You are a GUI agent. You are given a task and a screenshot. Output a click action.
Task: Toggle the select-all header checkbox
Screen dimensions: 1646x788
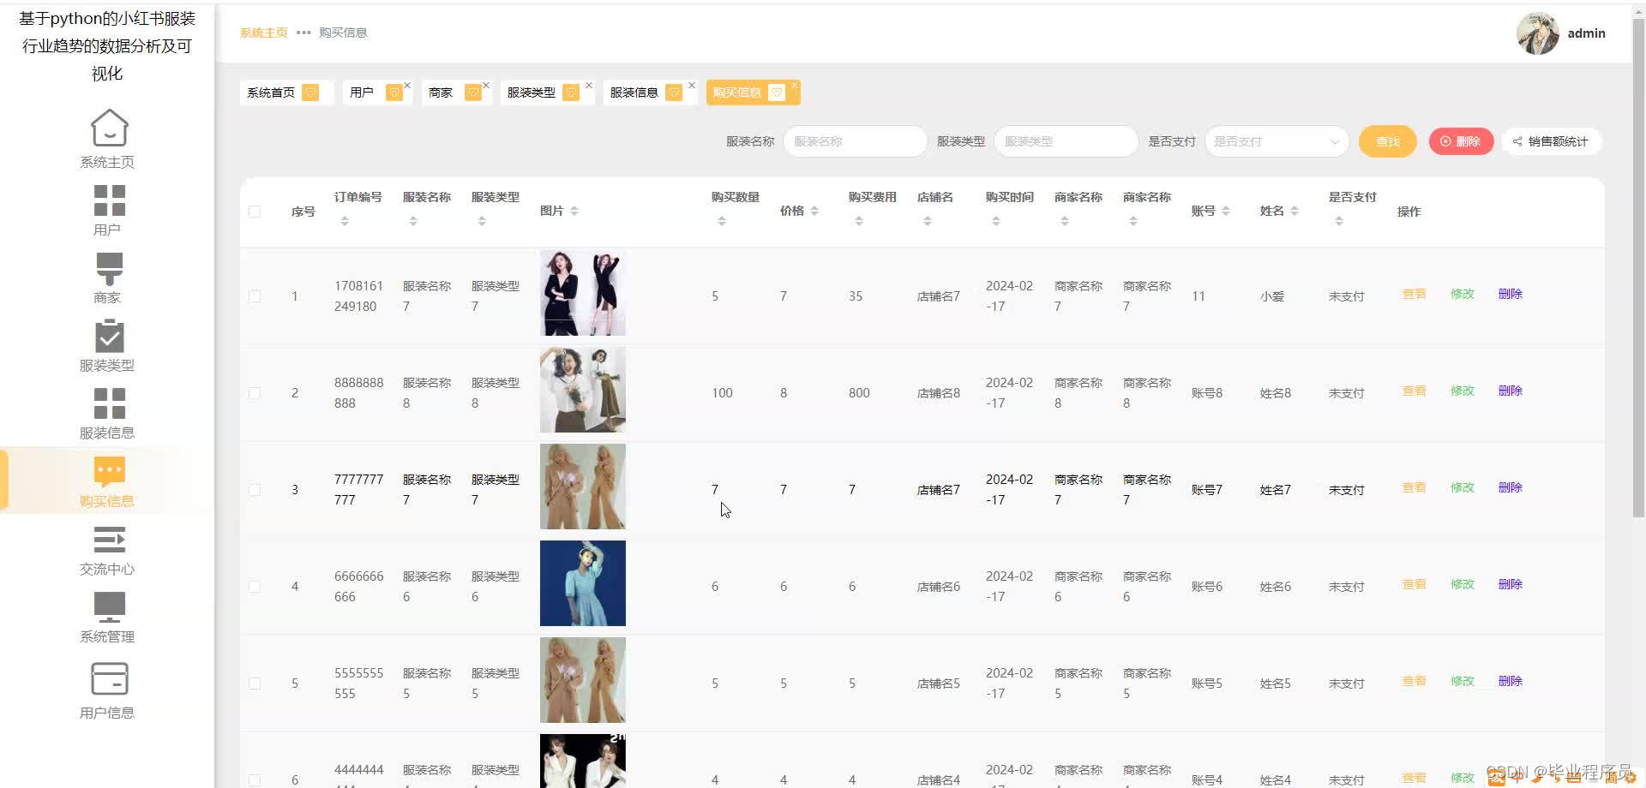(255, 212)
